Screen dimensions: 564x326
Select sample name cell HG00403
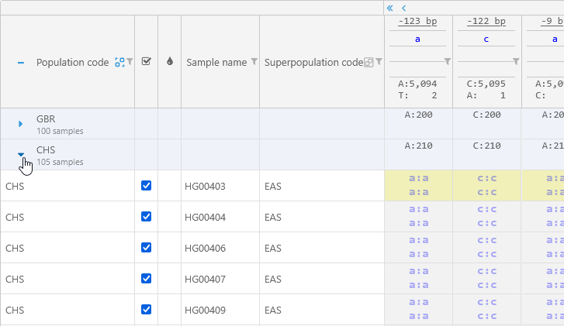pyautogui.click(x=220, y=186)
